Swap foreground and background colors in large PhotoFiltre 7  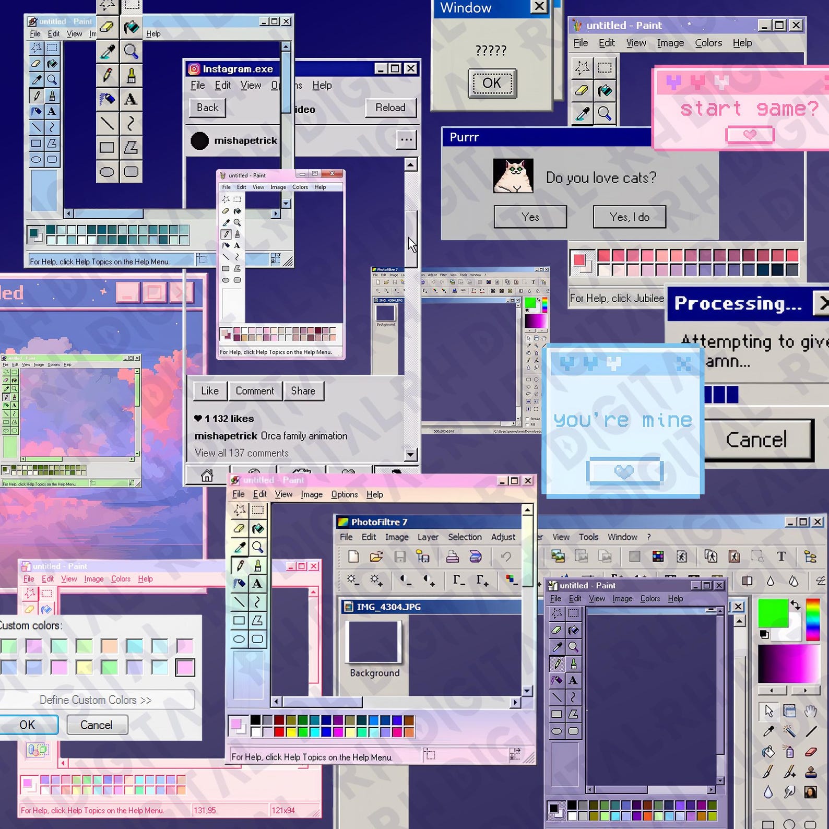tap(795, 605)
